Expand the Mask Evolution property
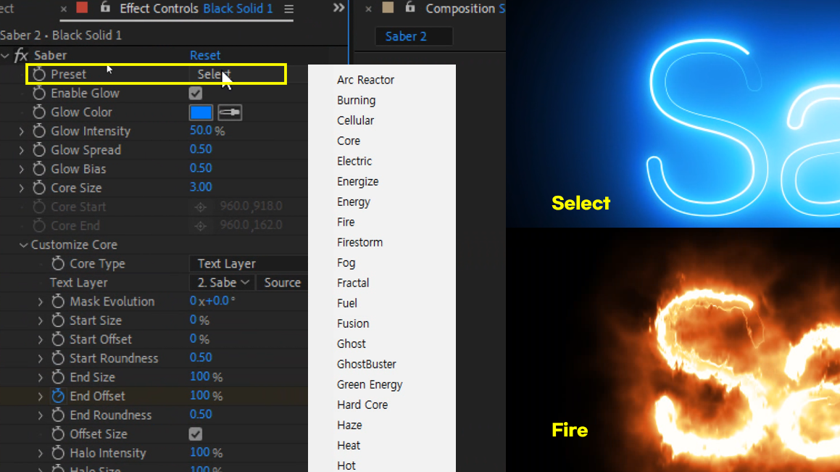Image resolution: width=840 pixels, height=472 pixels. pyautogui.click(x=40, y=302)
